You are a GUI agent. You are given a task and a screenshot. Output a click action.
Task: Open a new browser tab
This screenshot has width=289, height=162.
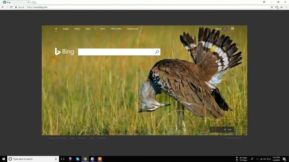34,2
